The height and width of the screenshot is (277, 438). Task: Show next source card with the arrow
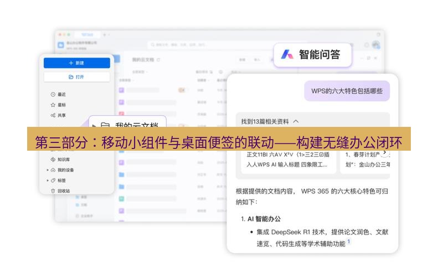point(385,152)
